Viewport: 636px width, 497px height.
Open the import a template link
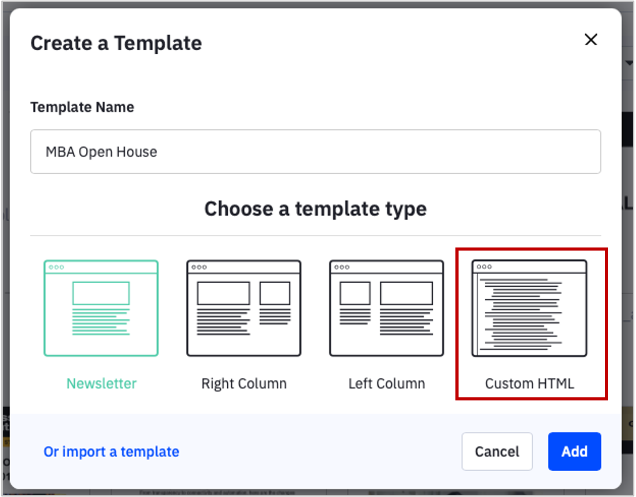point(111,451)
